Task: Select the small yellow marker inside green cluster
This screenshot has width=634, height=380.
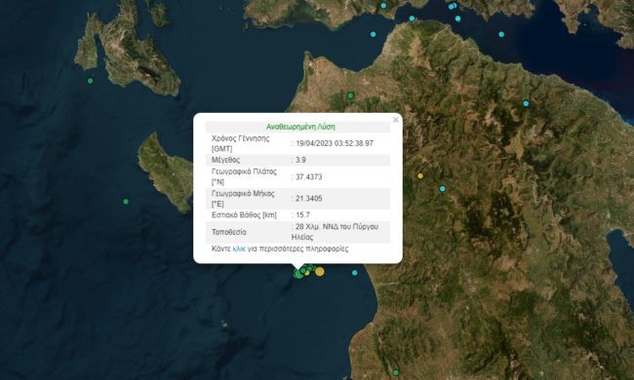Action: point(307,274)
